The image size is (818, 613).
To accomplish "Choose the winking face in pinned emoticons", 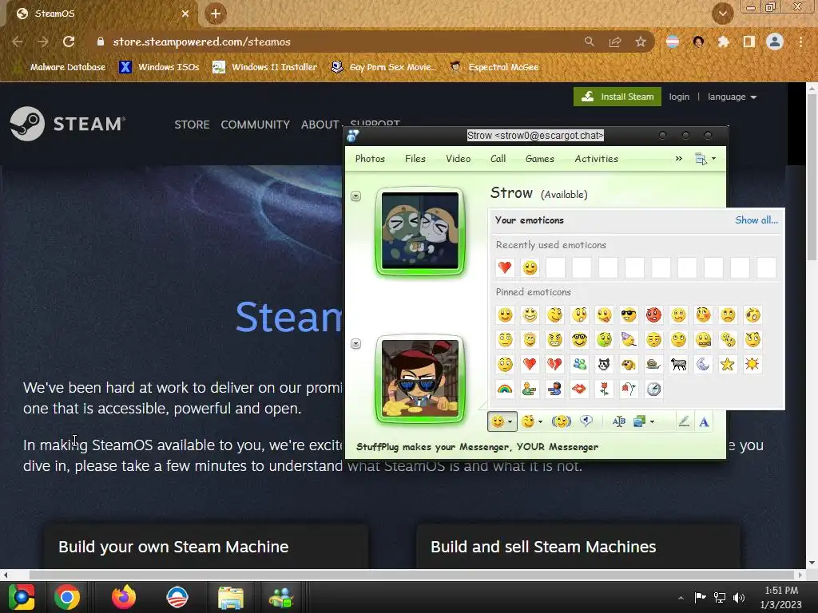I will [554, 314].
